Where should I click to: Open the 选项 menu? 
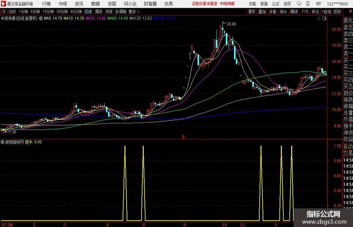click(x=287, y=4)
